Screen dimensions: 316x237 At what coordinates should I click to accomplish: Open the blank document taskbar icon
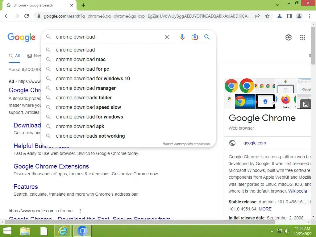(x=44, y=231)
